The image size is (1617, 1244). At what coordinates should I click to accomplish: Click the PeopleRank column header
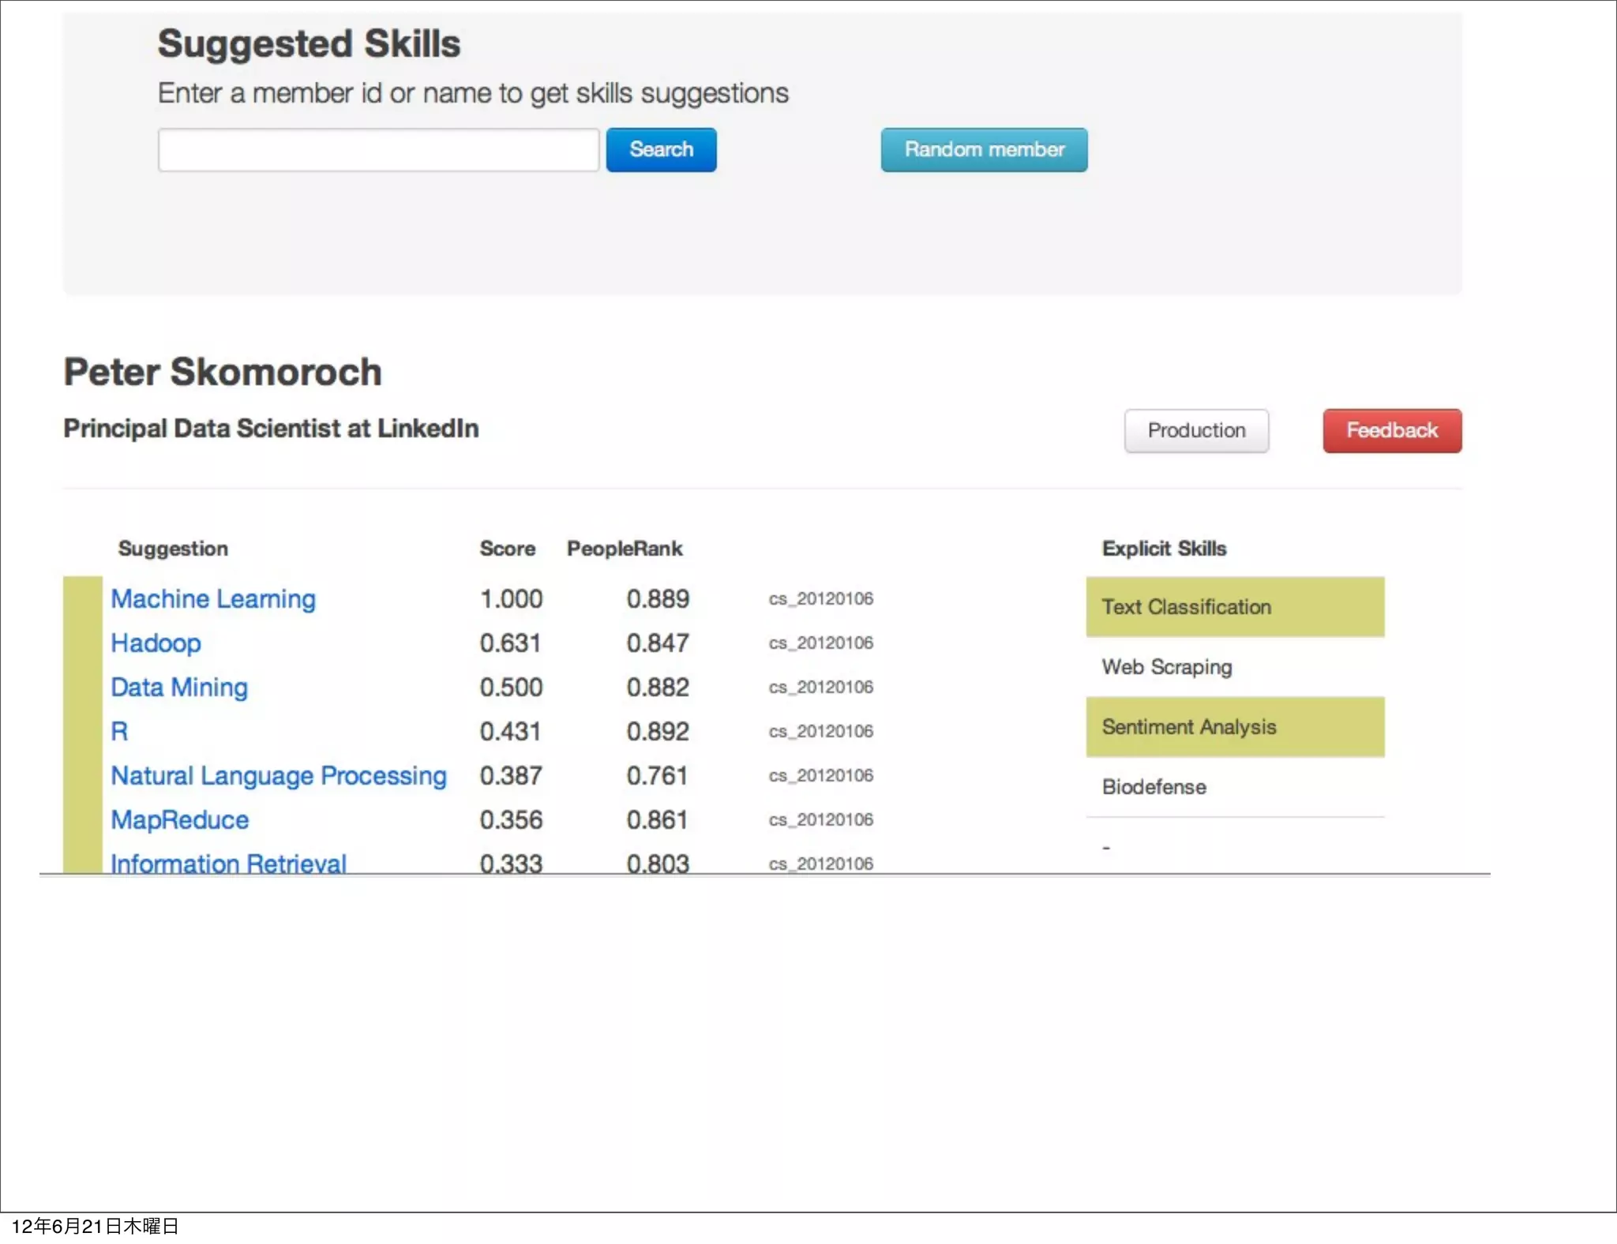(624, 549)
